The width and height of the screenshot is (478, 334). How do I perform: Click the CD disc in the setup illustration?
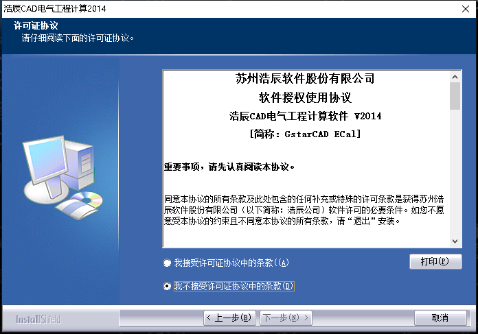click(x=88, y=200)
